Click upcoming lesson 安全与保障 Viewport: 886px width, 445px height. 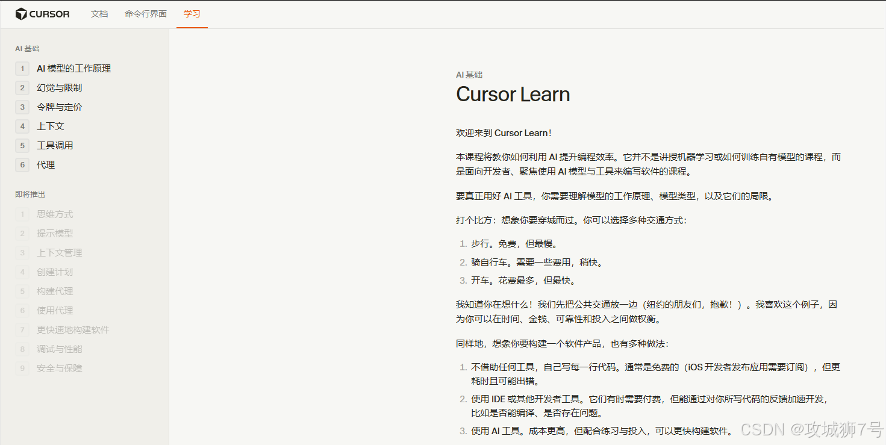(x=60, y=369)
